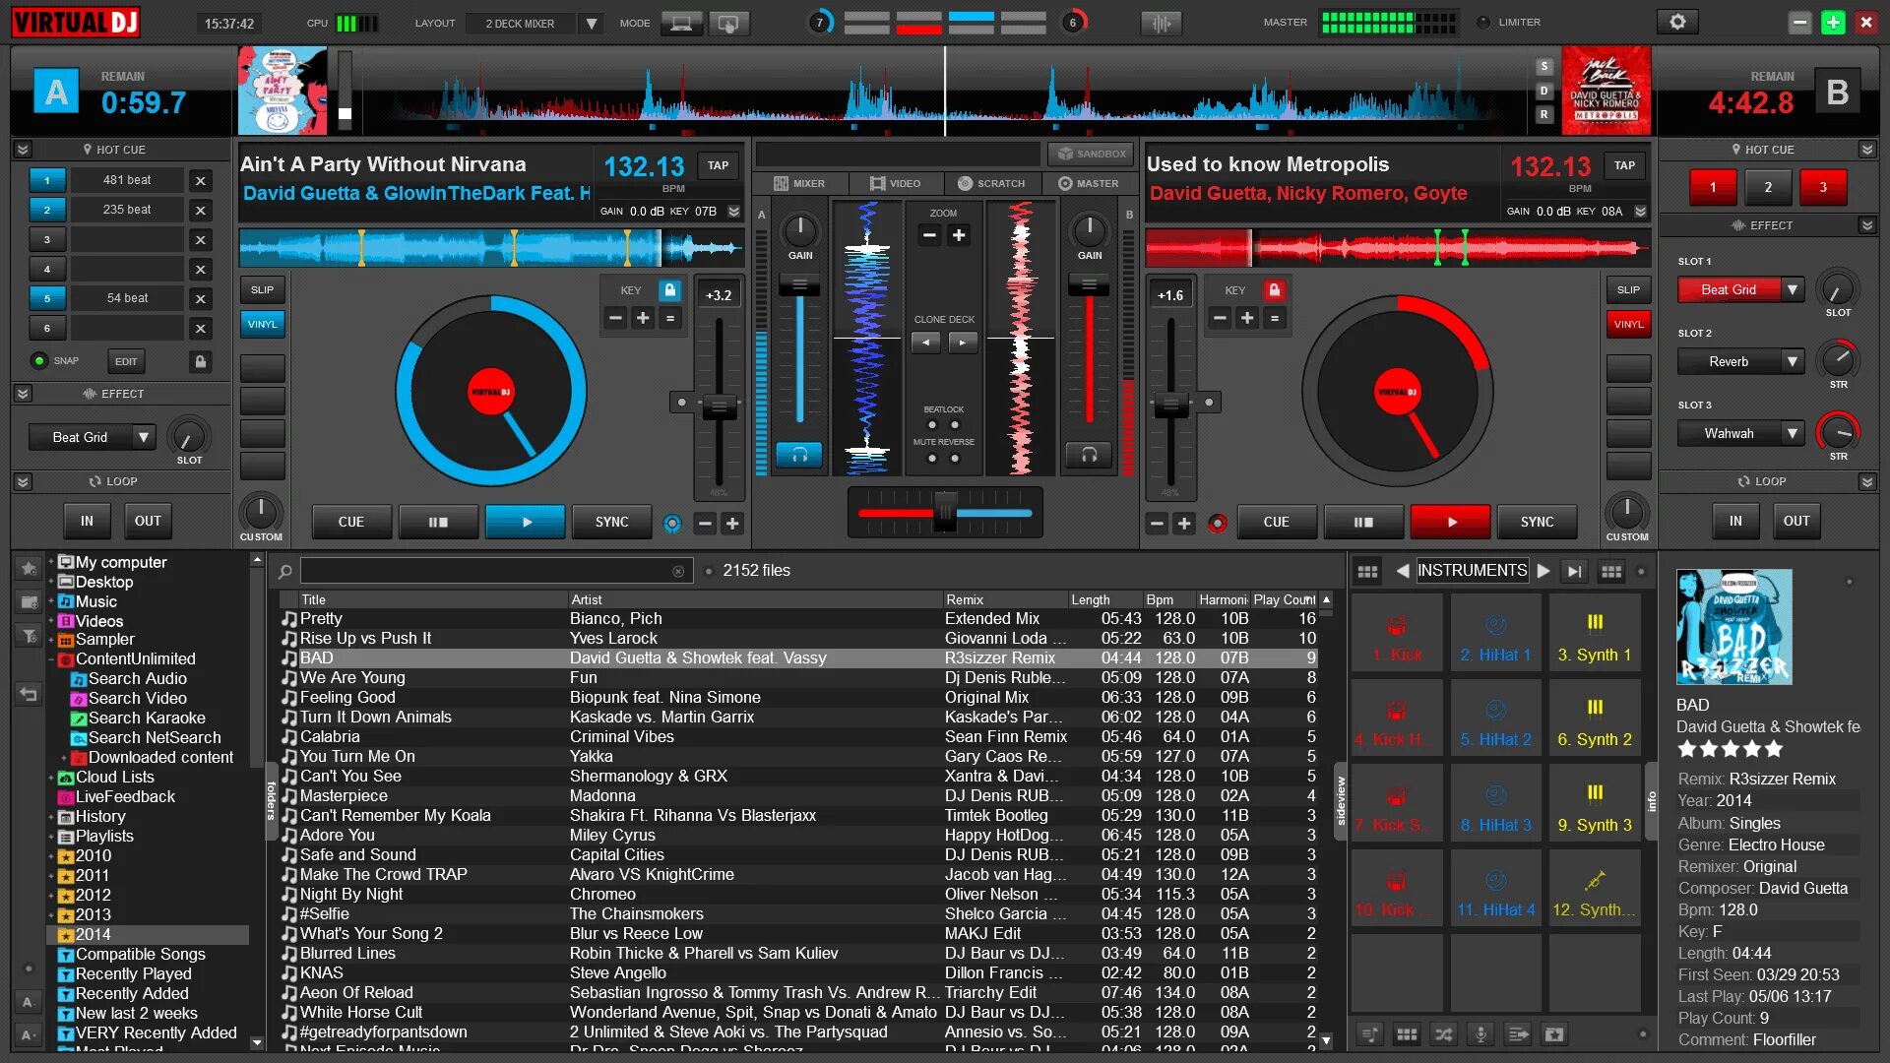Screen dimensions: 1890x1063
Task: Open the settings gear icon
Action: (1677, 22)
